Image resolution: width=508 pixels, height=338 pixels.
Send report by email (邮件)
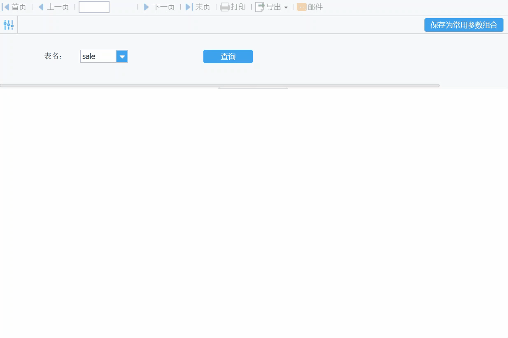click(x=310, y=7)
